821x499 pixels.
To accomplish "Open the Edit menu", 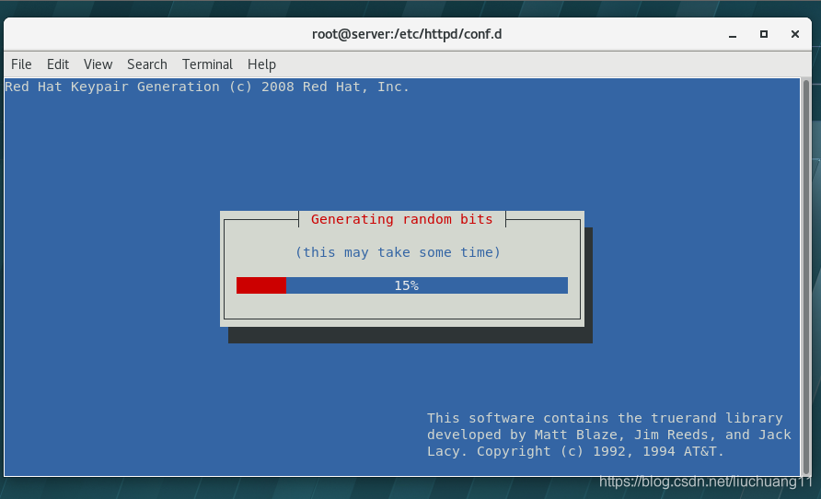I will [58, 64].
